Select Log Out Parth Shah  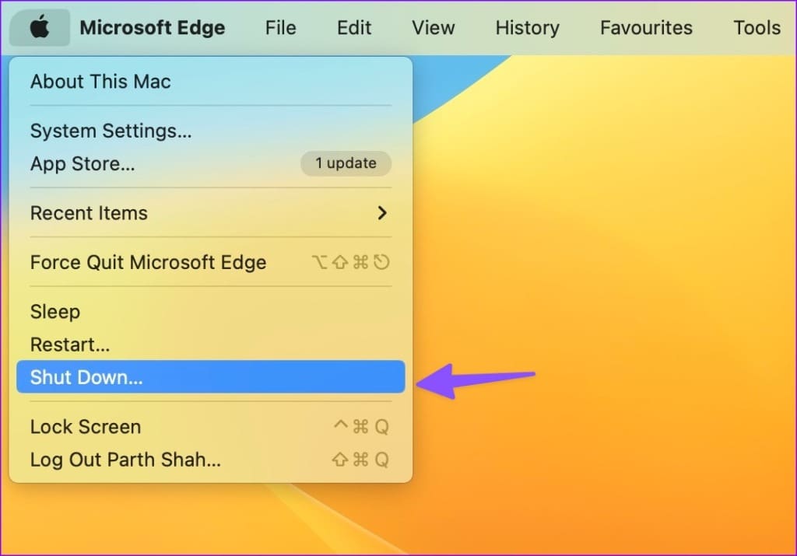coord(211,460)
